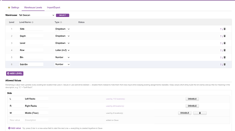Edit the Depth level name field
This screenshot has width=235, height=131.
(31, 36)
